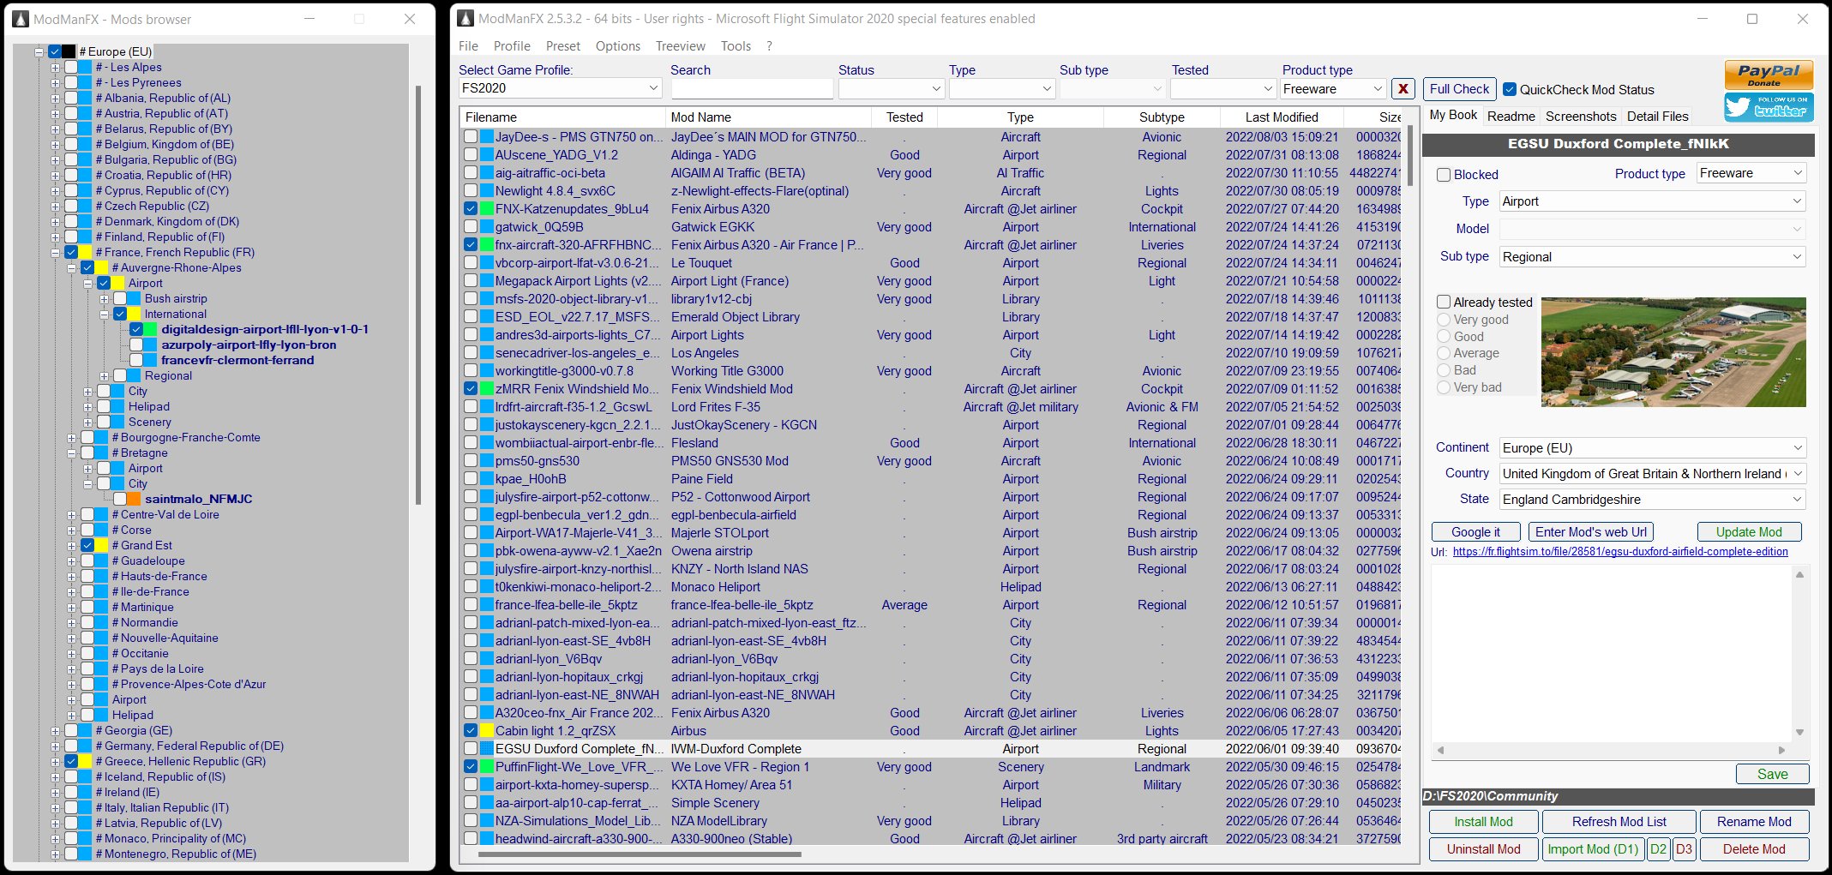Tick the checkbox for JayDee-s - PMS GTN750 row
Screen dimensions: 1832x875
click(471, 136)
